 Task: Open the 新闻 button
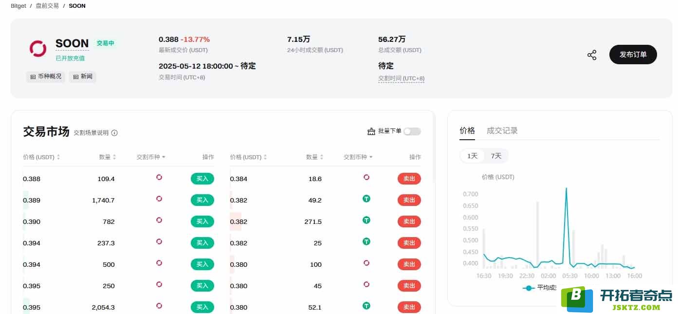pyautogui.click(x=82, y=76)
